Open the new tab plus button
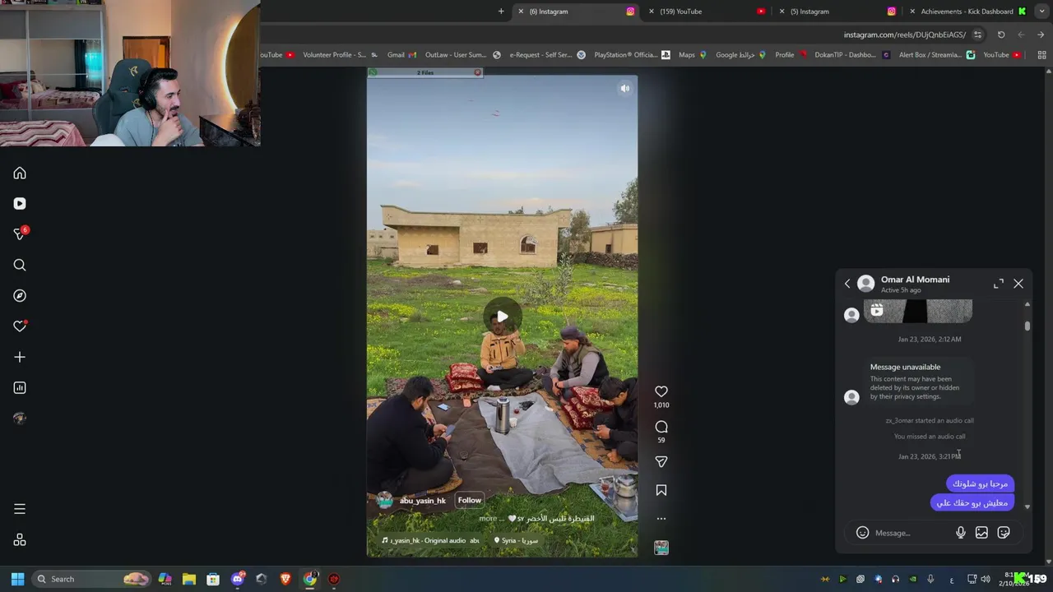 (x=501, y=12)
